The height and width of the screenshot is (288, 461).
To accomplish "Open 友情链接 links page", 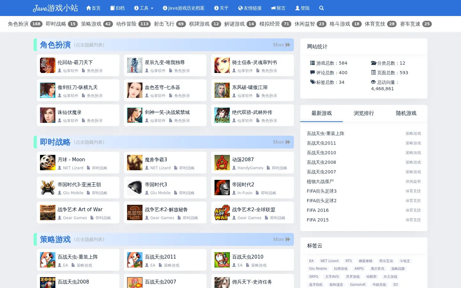I will (250, 8).
